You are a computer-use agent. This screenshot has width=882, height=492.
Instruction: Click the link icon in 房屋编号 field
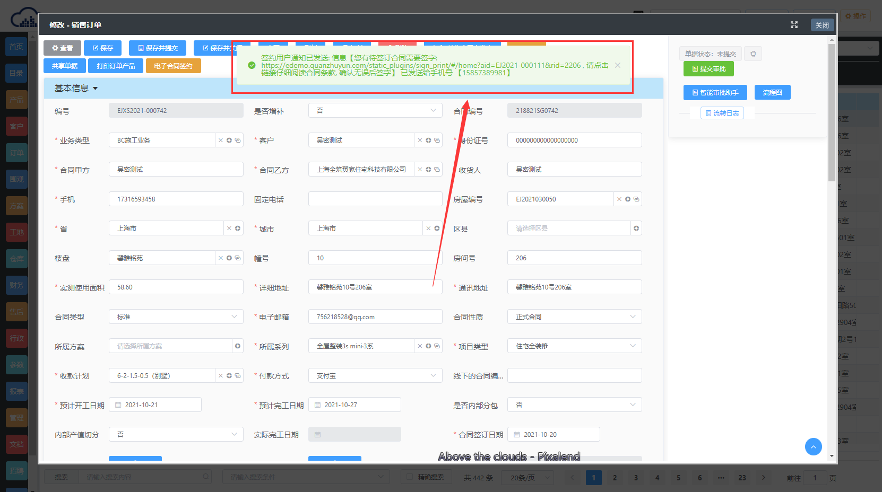tap(636, 199)
